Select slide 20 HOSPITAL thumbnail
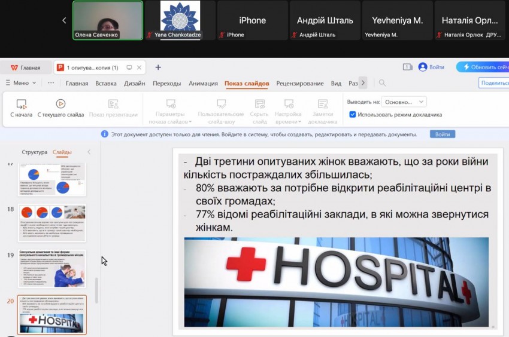 pos(52,315)
